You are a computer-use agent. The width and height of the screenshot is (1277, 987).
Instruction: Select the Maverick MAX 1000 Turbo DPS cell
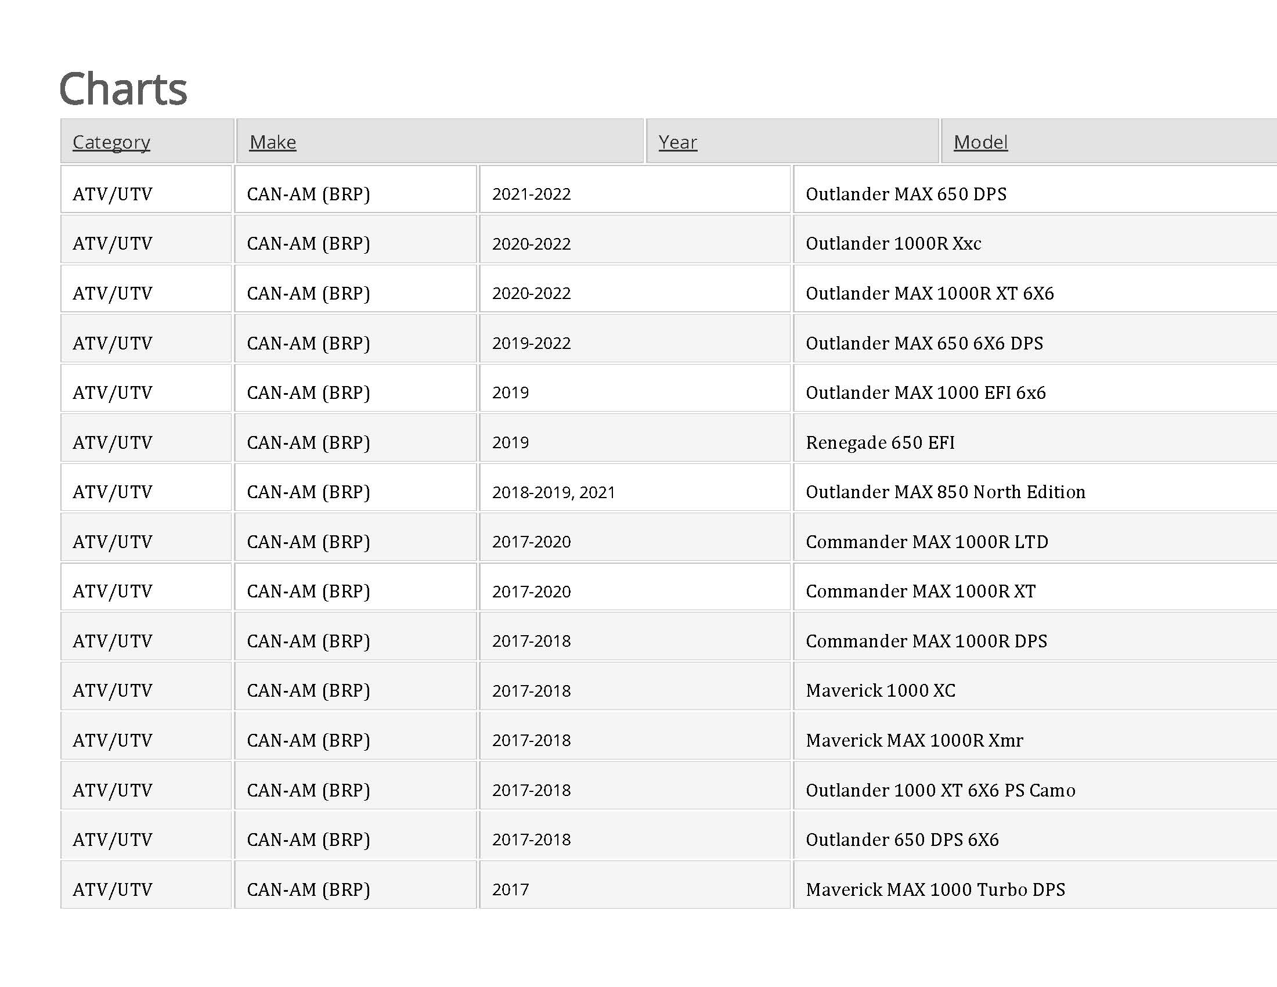tap(1034, 885)
